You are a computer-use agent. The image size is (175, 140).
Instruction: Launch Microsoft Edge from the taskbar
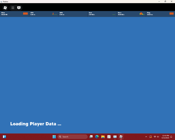point(97,136)
